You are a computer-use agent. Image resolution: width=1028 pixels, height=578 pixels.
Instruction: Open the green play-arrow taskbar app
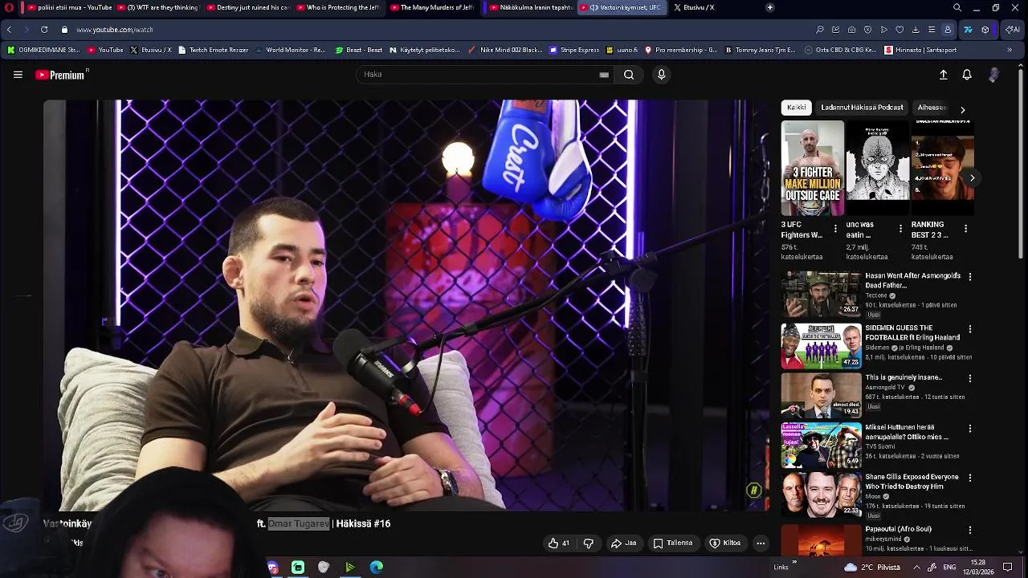pos(350,568)
